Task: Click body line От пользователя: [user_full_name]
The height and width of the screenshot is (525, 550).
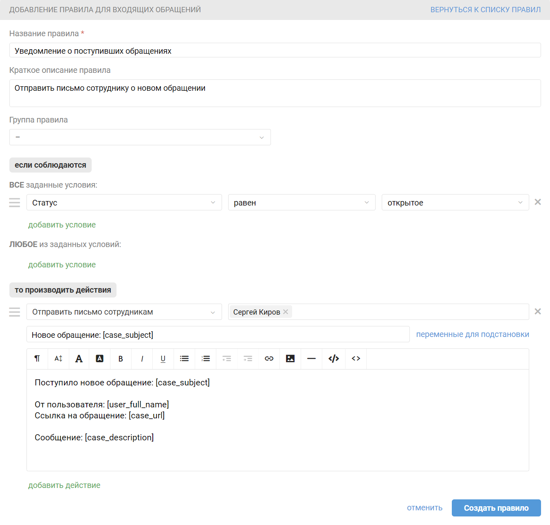Action: [102, 405]
